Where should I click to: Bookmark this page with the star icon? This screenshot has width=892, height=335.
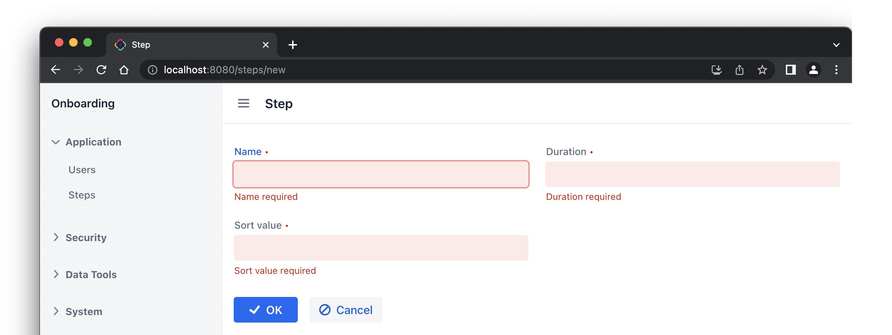[762, 70]
